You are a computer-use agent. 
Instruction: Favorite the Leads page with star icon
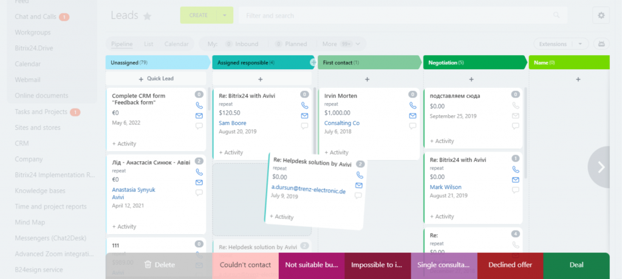147,16
